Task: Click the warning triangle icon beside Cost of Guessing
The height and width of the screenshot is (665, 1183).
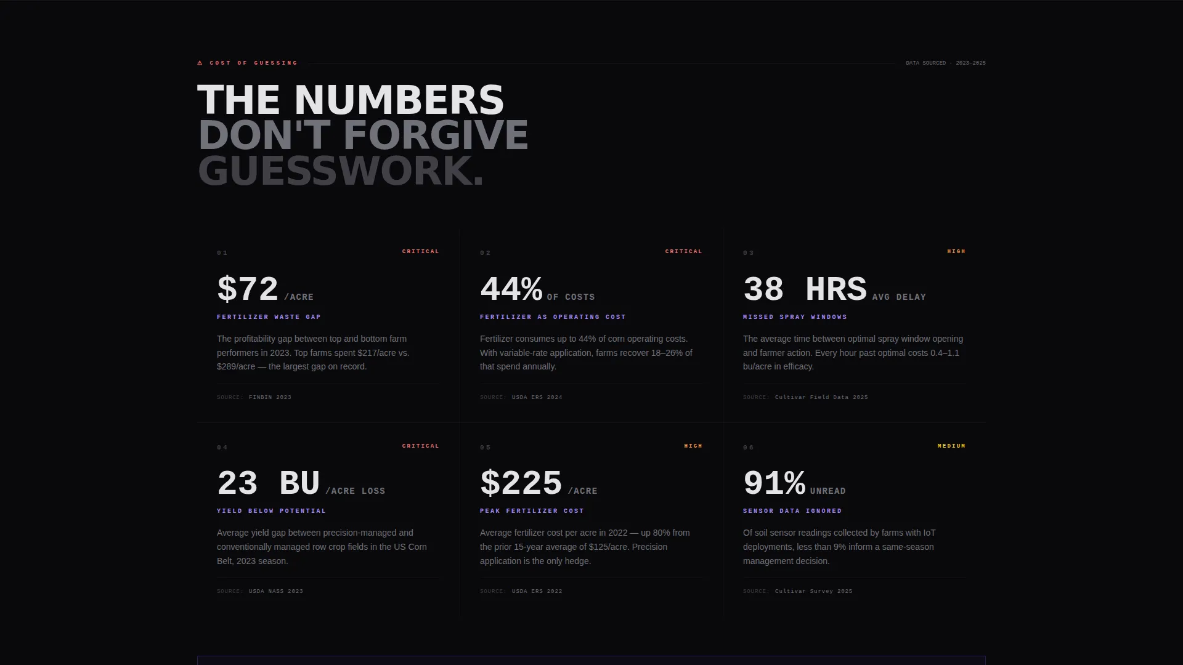Action: pos(200,63)
